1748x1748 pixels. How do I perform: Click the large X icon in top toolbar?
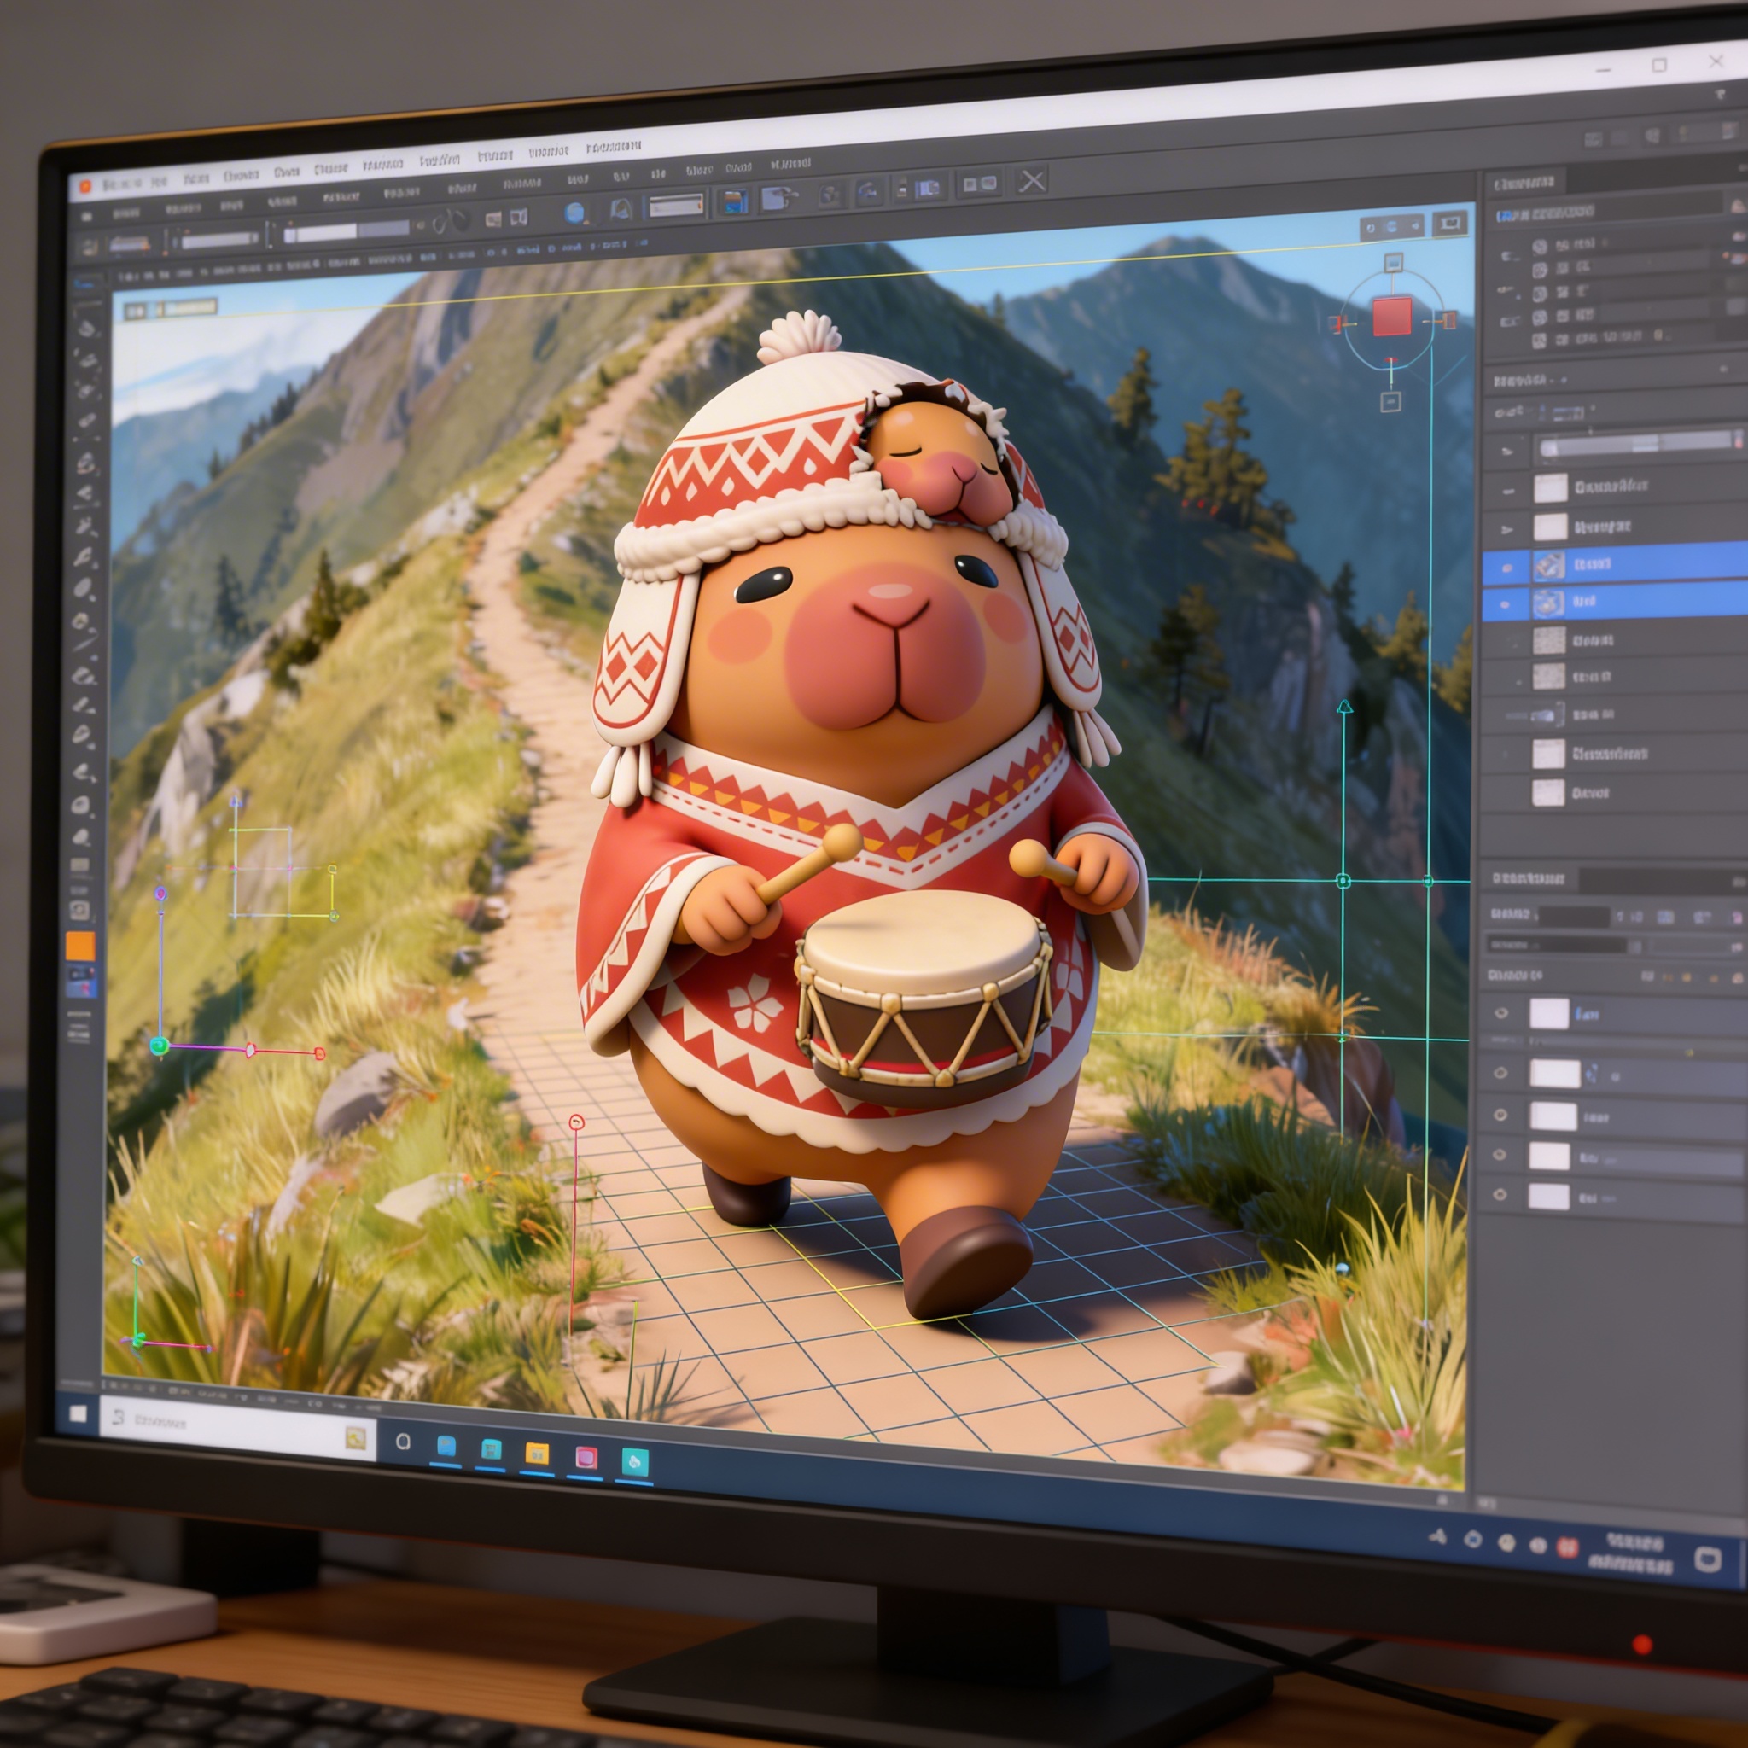point(1031,181)
